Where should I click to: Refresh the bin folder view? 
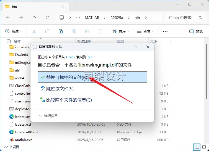point(48,18)
